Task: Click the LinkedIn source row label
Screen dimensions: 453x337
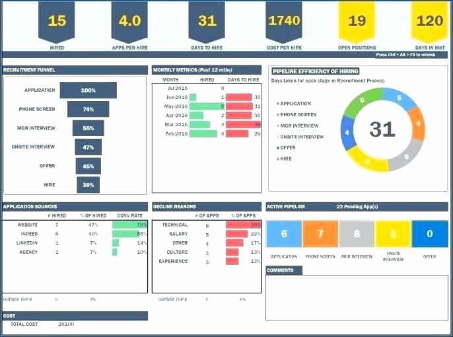Action: coord(27,243)
